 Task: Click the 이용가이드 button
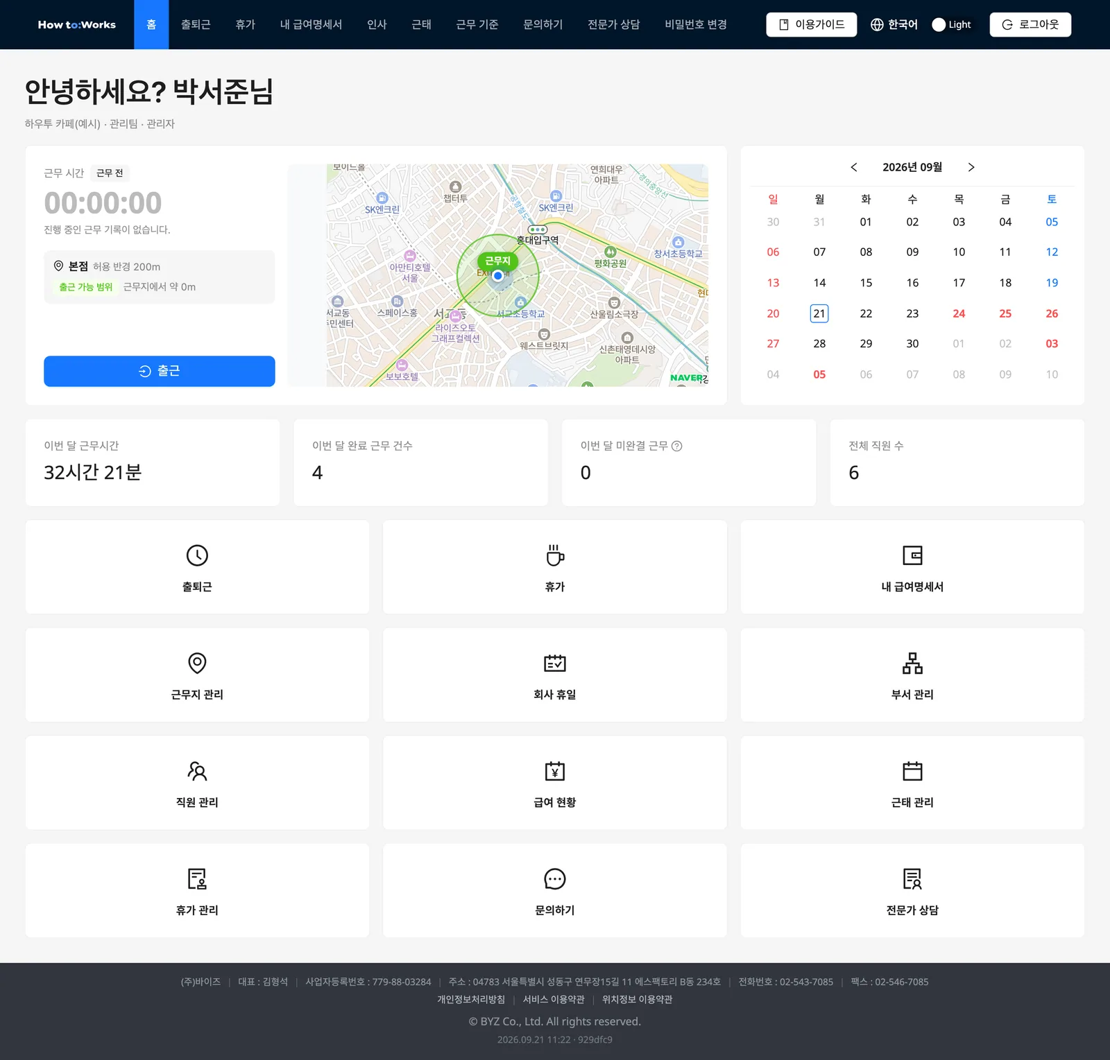812,24
